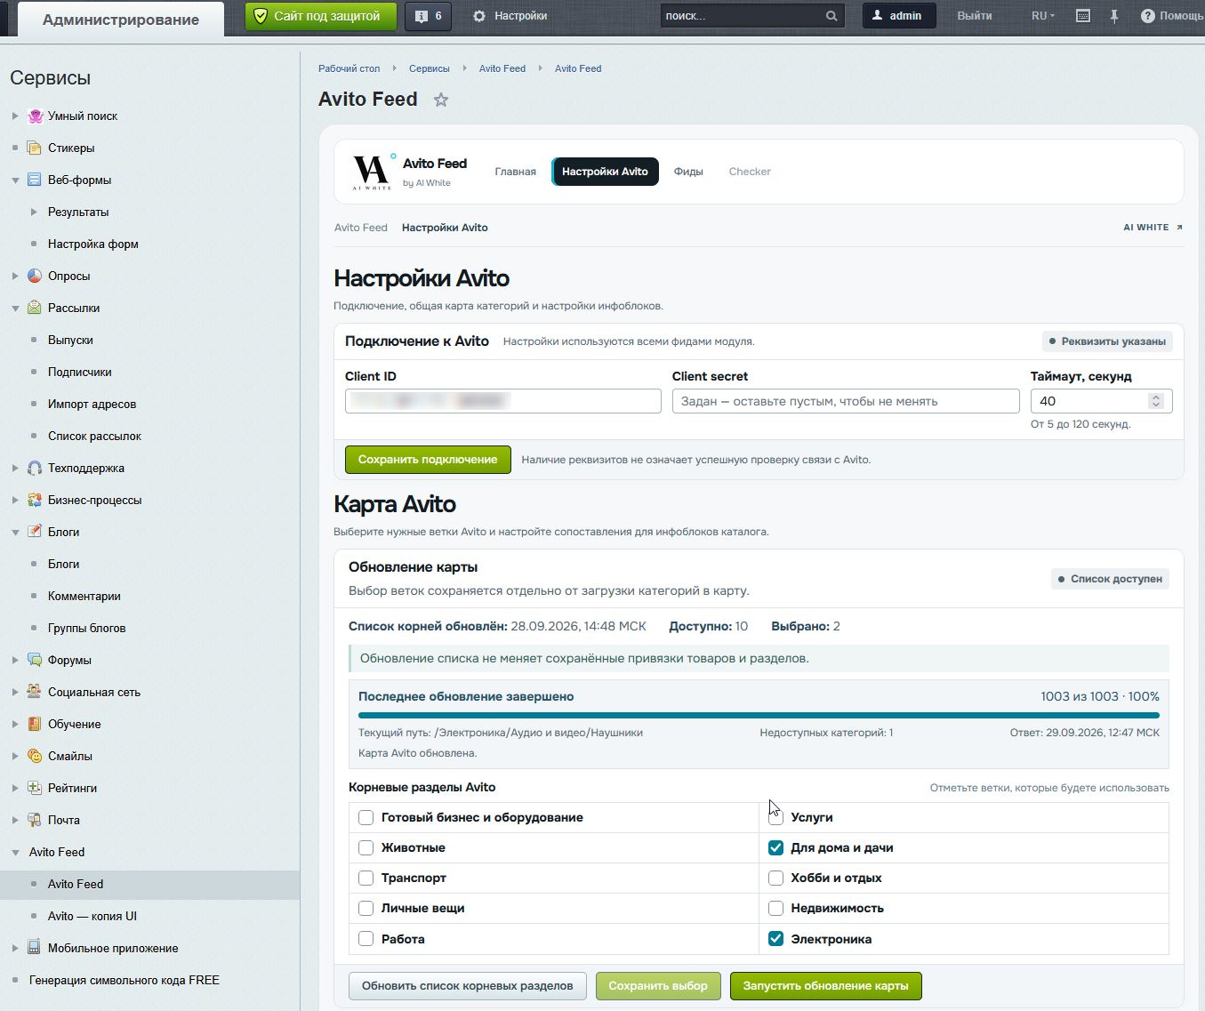Click the Client secret input field

click(x=846, y=401)
